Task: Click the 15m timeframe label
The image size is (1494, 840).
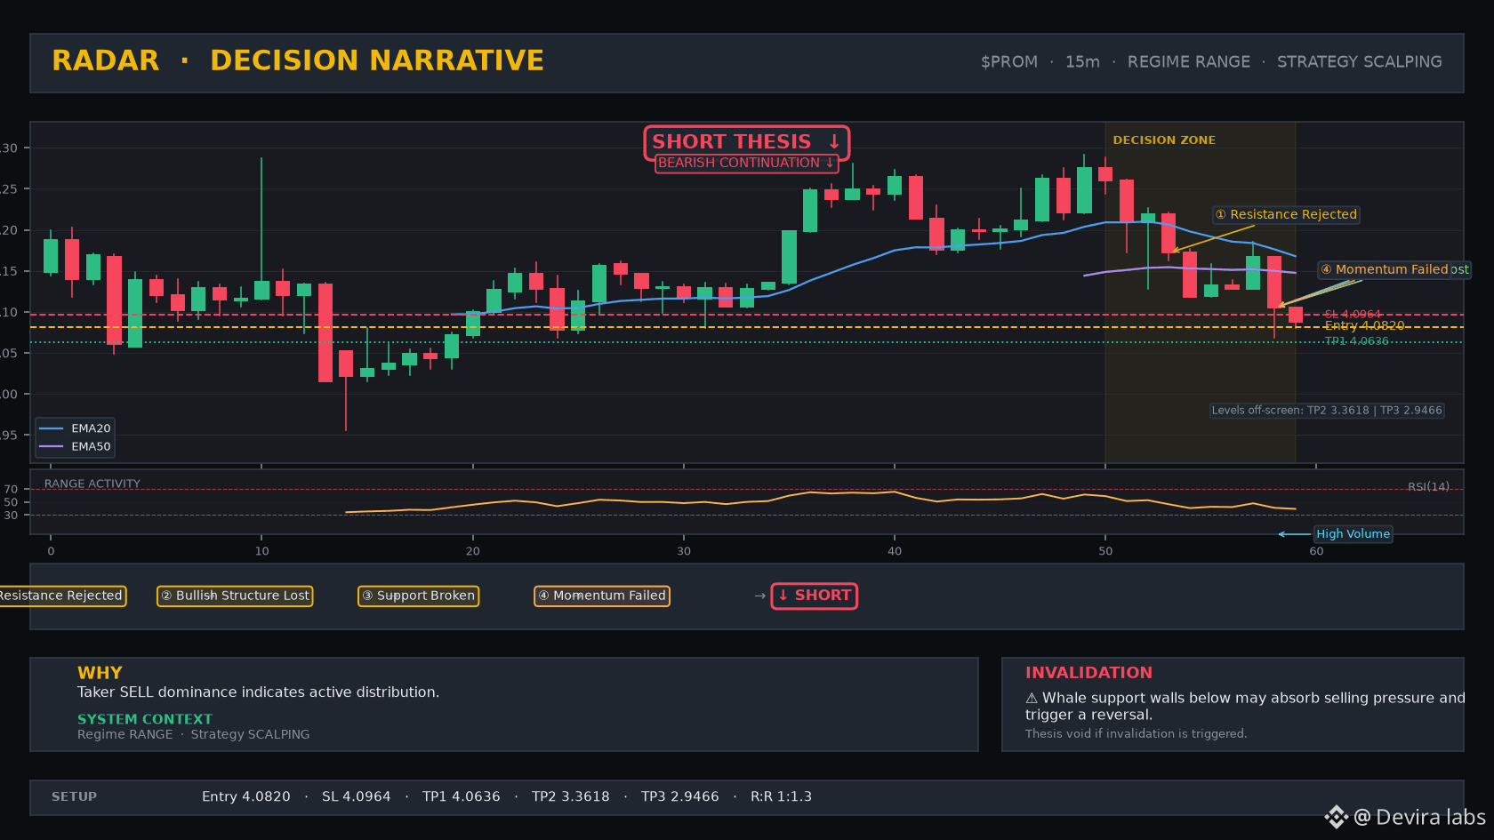Action: [1082, 61]
